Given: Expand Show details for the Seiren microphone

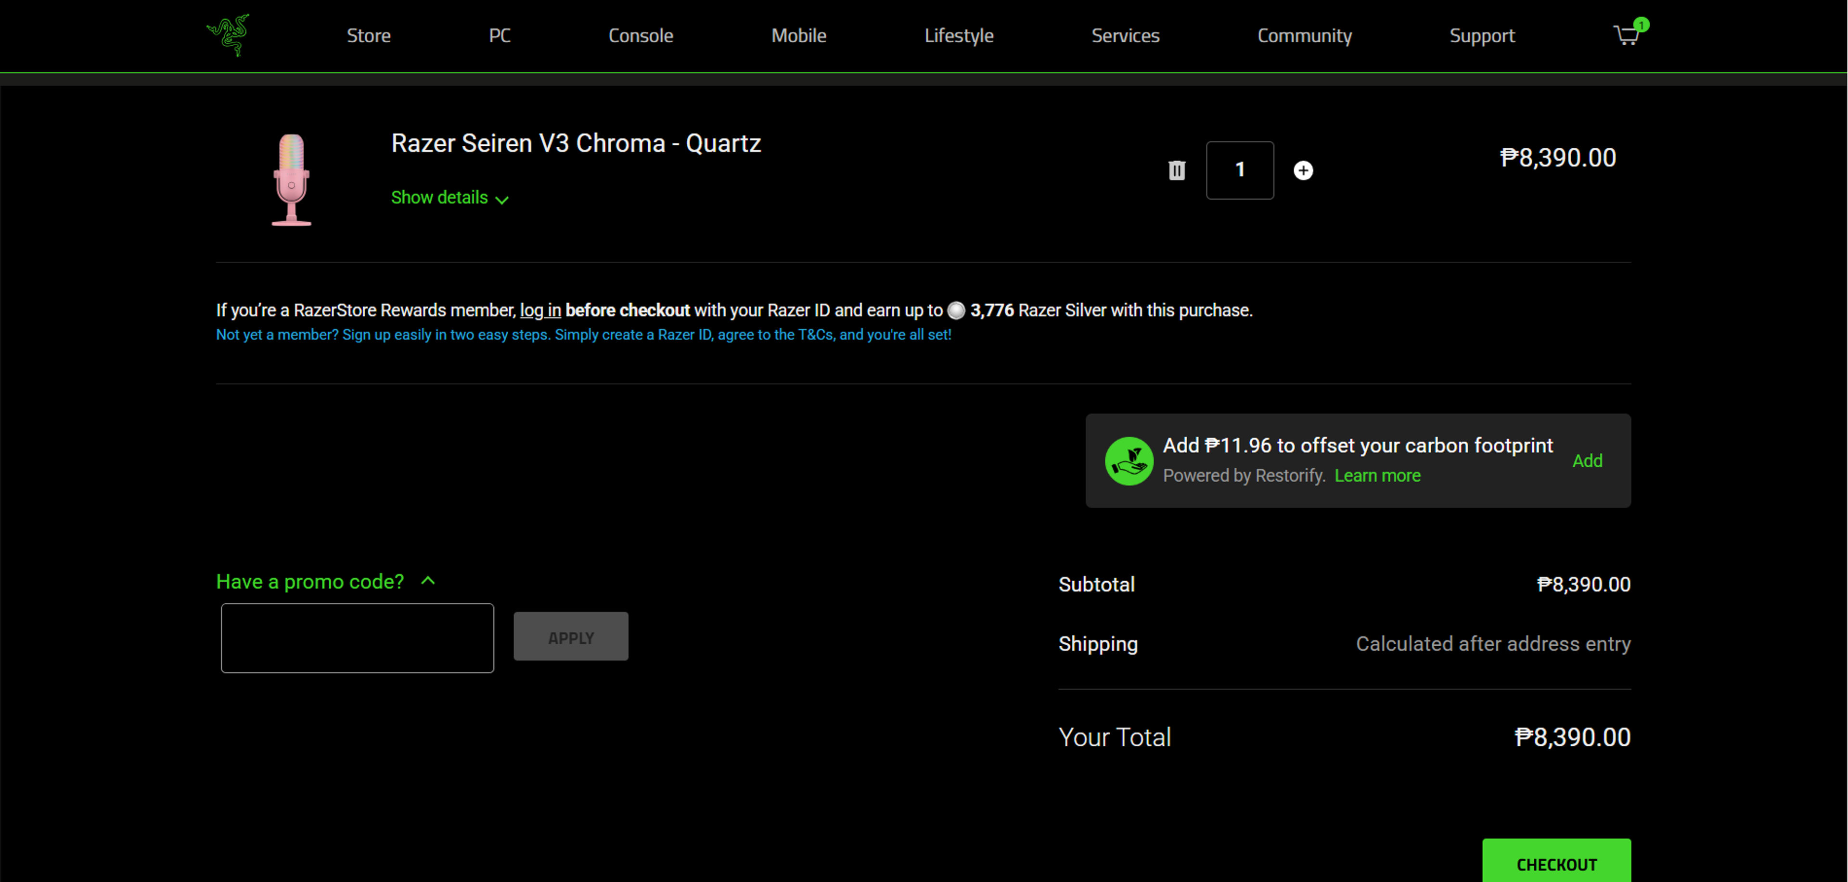Looking at the screenshot, I should pyautogui.click(x=450, y=198).
